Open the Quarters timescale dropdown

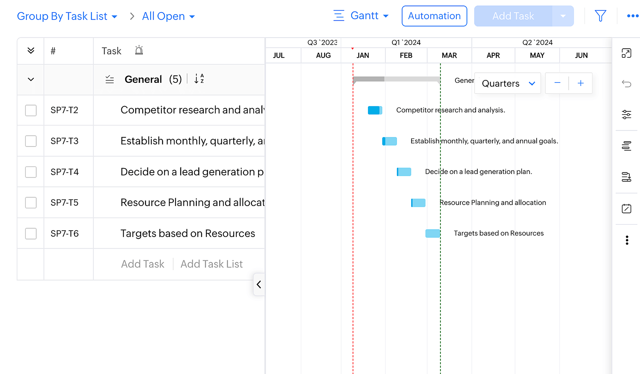[x=508, y=84]
